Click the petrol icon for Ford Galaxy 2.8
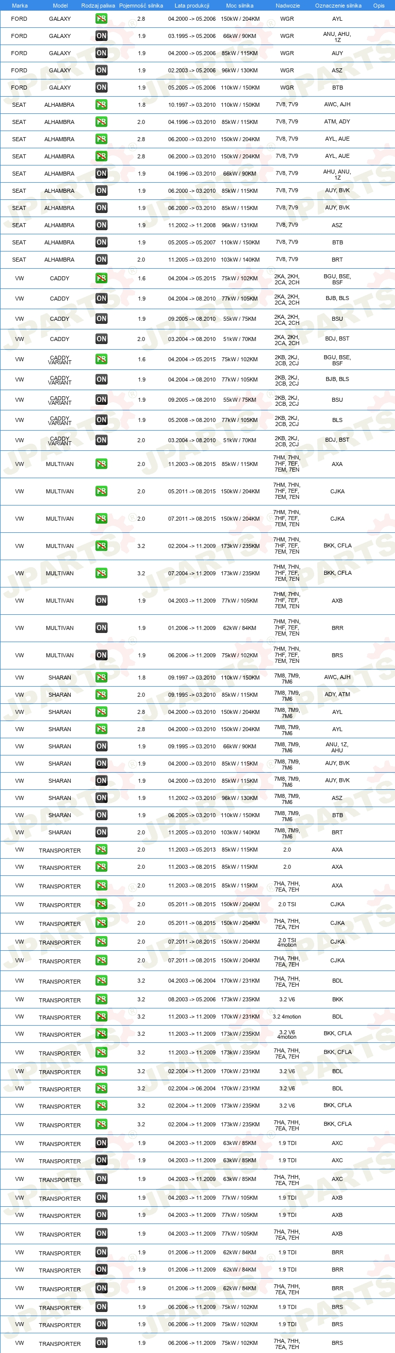 [101, 18]
